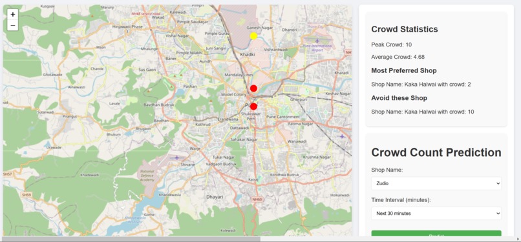Click the Kothrud label on the map

(x=203, y=125)
